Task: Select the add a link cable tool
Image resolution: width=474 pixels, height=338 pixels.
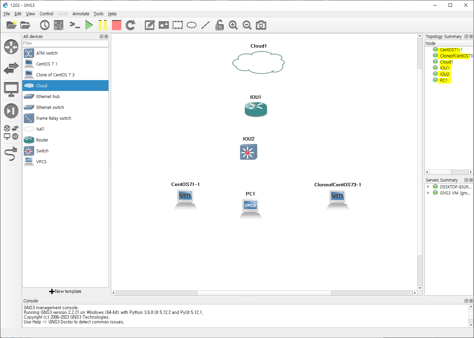Action: click(x=11, y=154)
